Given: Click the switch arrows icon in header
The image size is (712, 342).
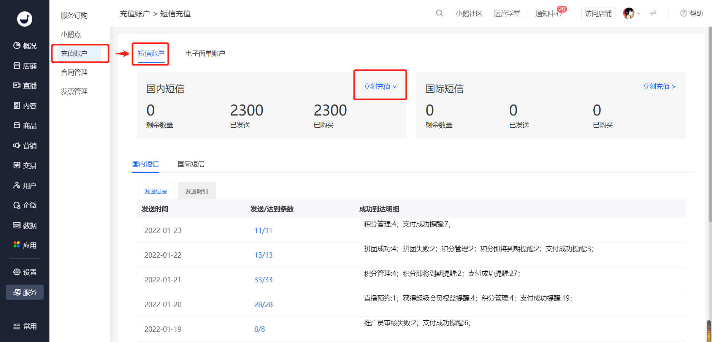Looking at the screenshot, I should pyautogui.click(x=653, y=13).
